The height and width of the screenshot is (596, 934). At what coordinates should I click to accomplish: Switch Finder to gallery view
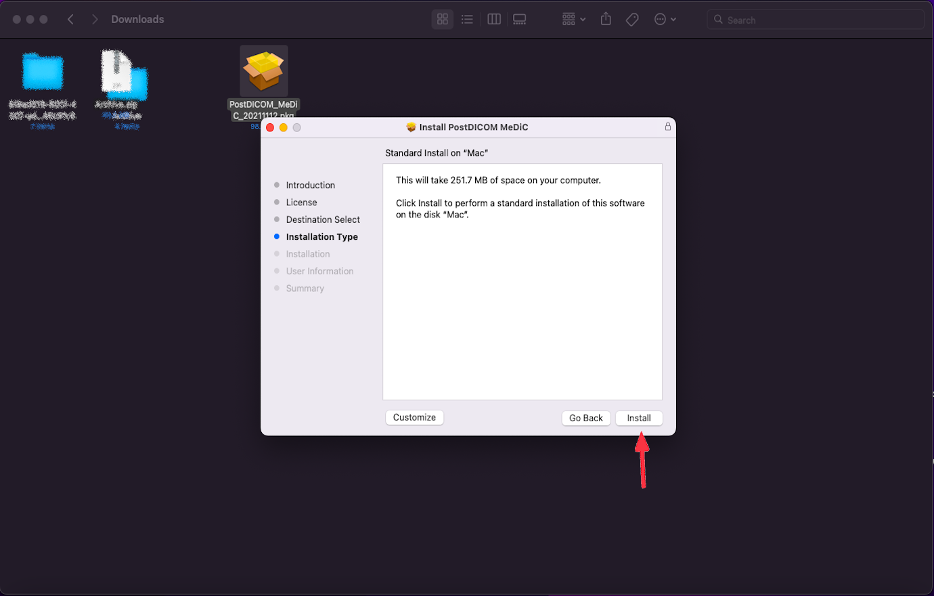pos(519,19)
